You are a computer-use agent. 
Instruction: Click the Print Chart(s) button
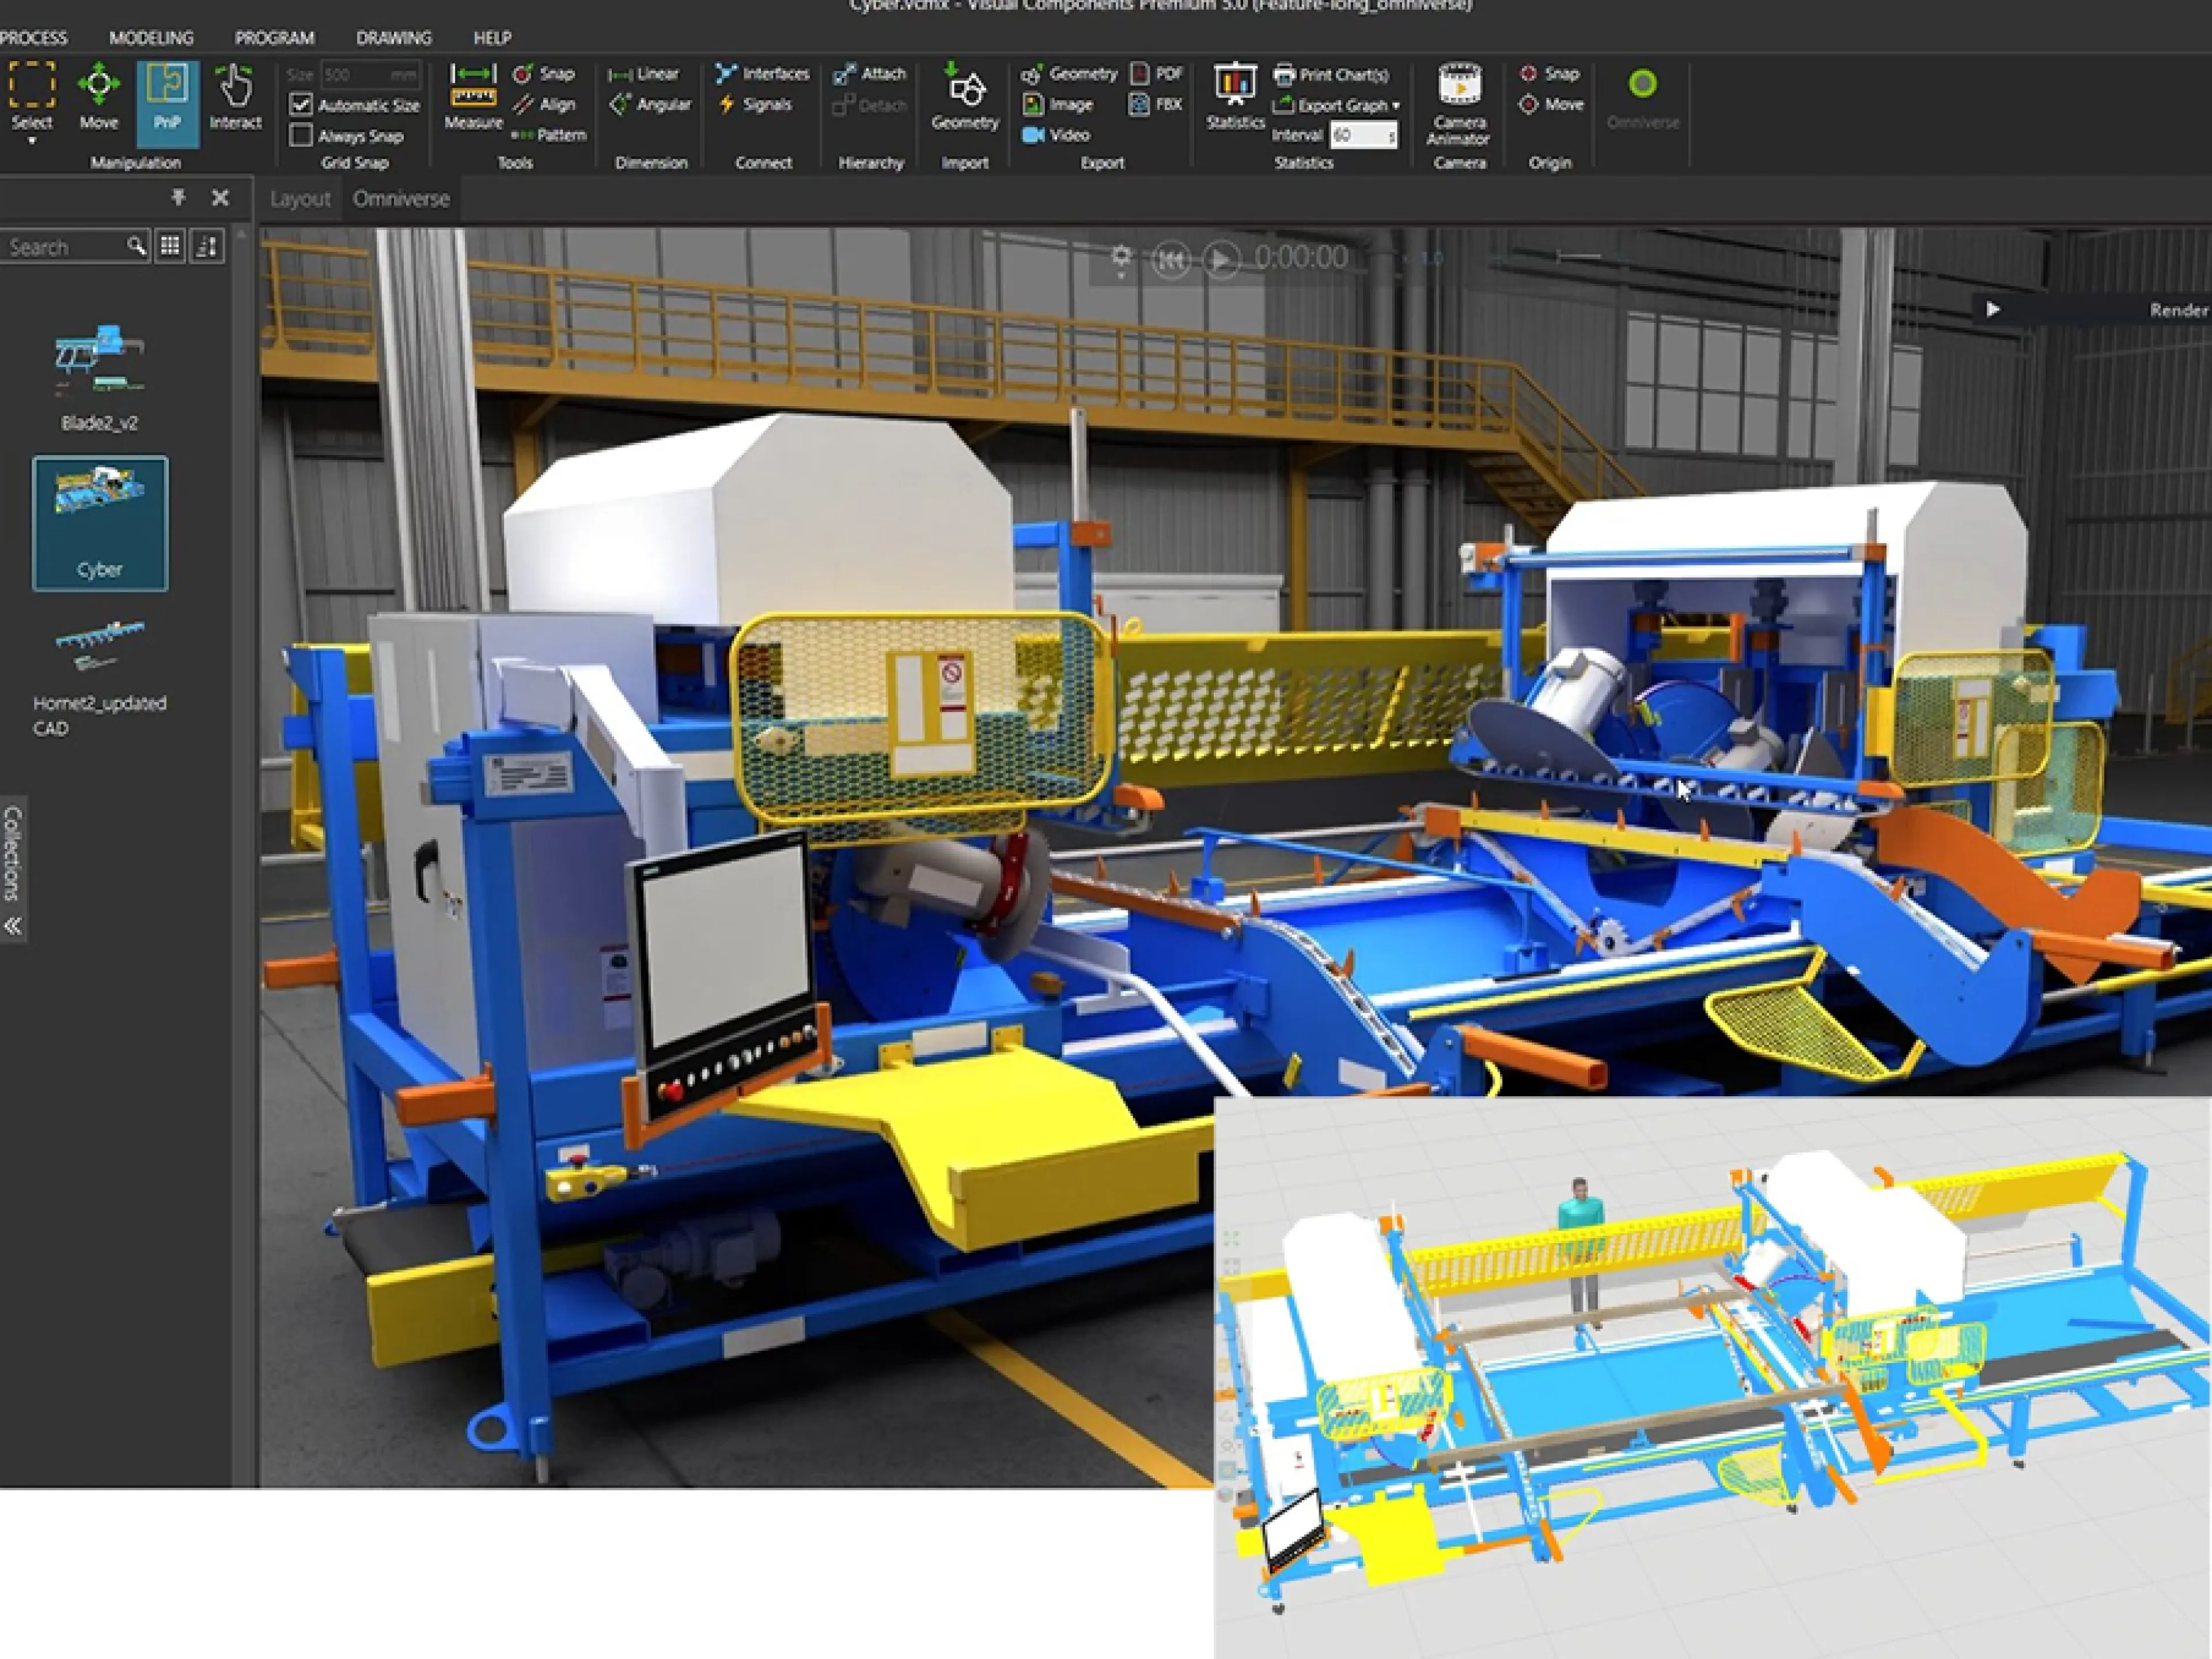click(x=1334, y=74)
